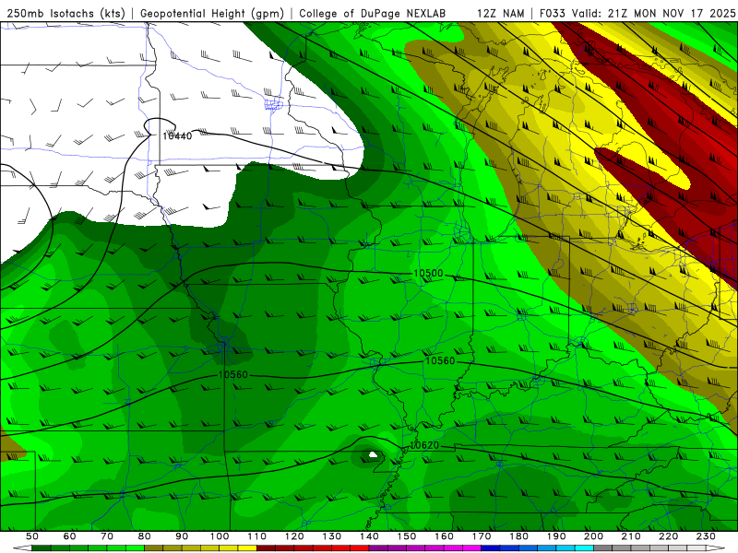Click the 220 value on the color scale
738x553 pixels.
coord(668,536)
